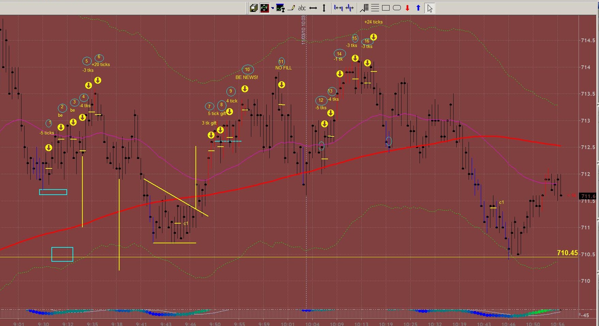Click the 714.5 price axis label
599x326 pixels.
click(x=588, y=40)
